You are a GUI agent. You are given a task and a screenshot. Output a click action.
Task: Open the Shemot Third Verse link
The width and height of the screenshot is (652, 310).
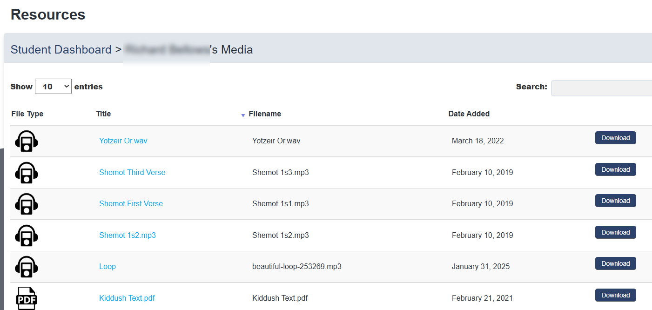132,172
